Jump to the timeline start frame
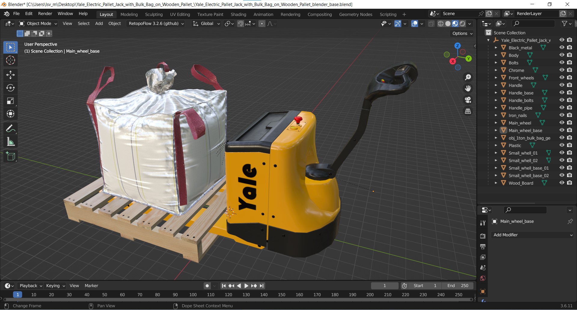577x310 pixels. coord(224,286)
